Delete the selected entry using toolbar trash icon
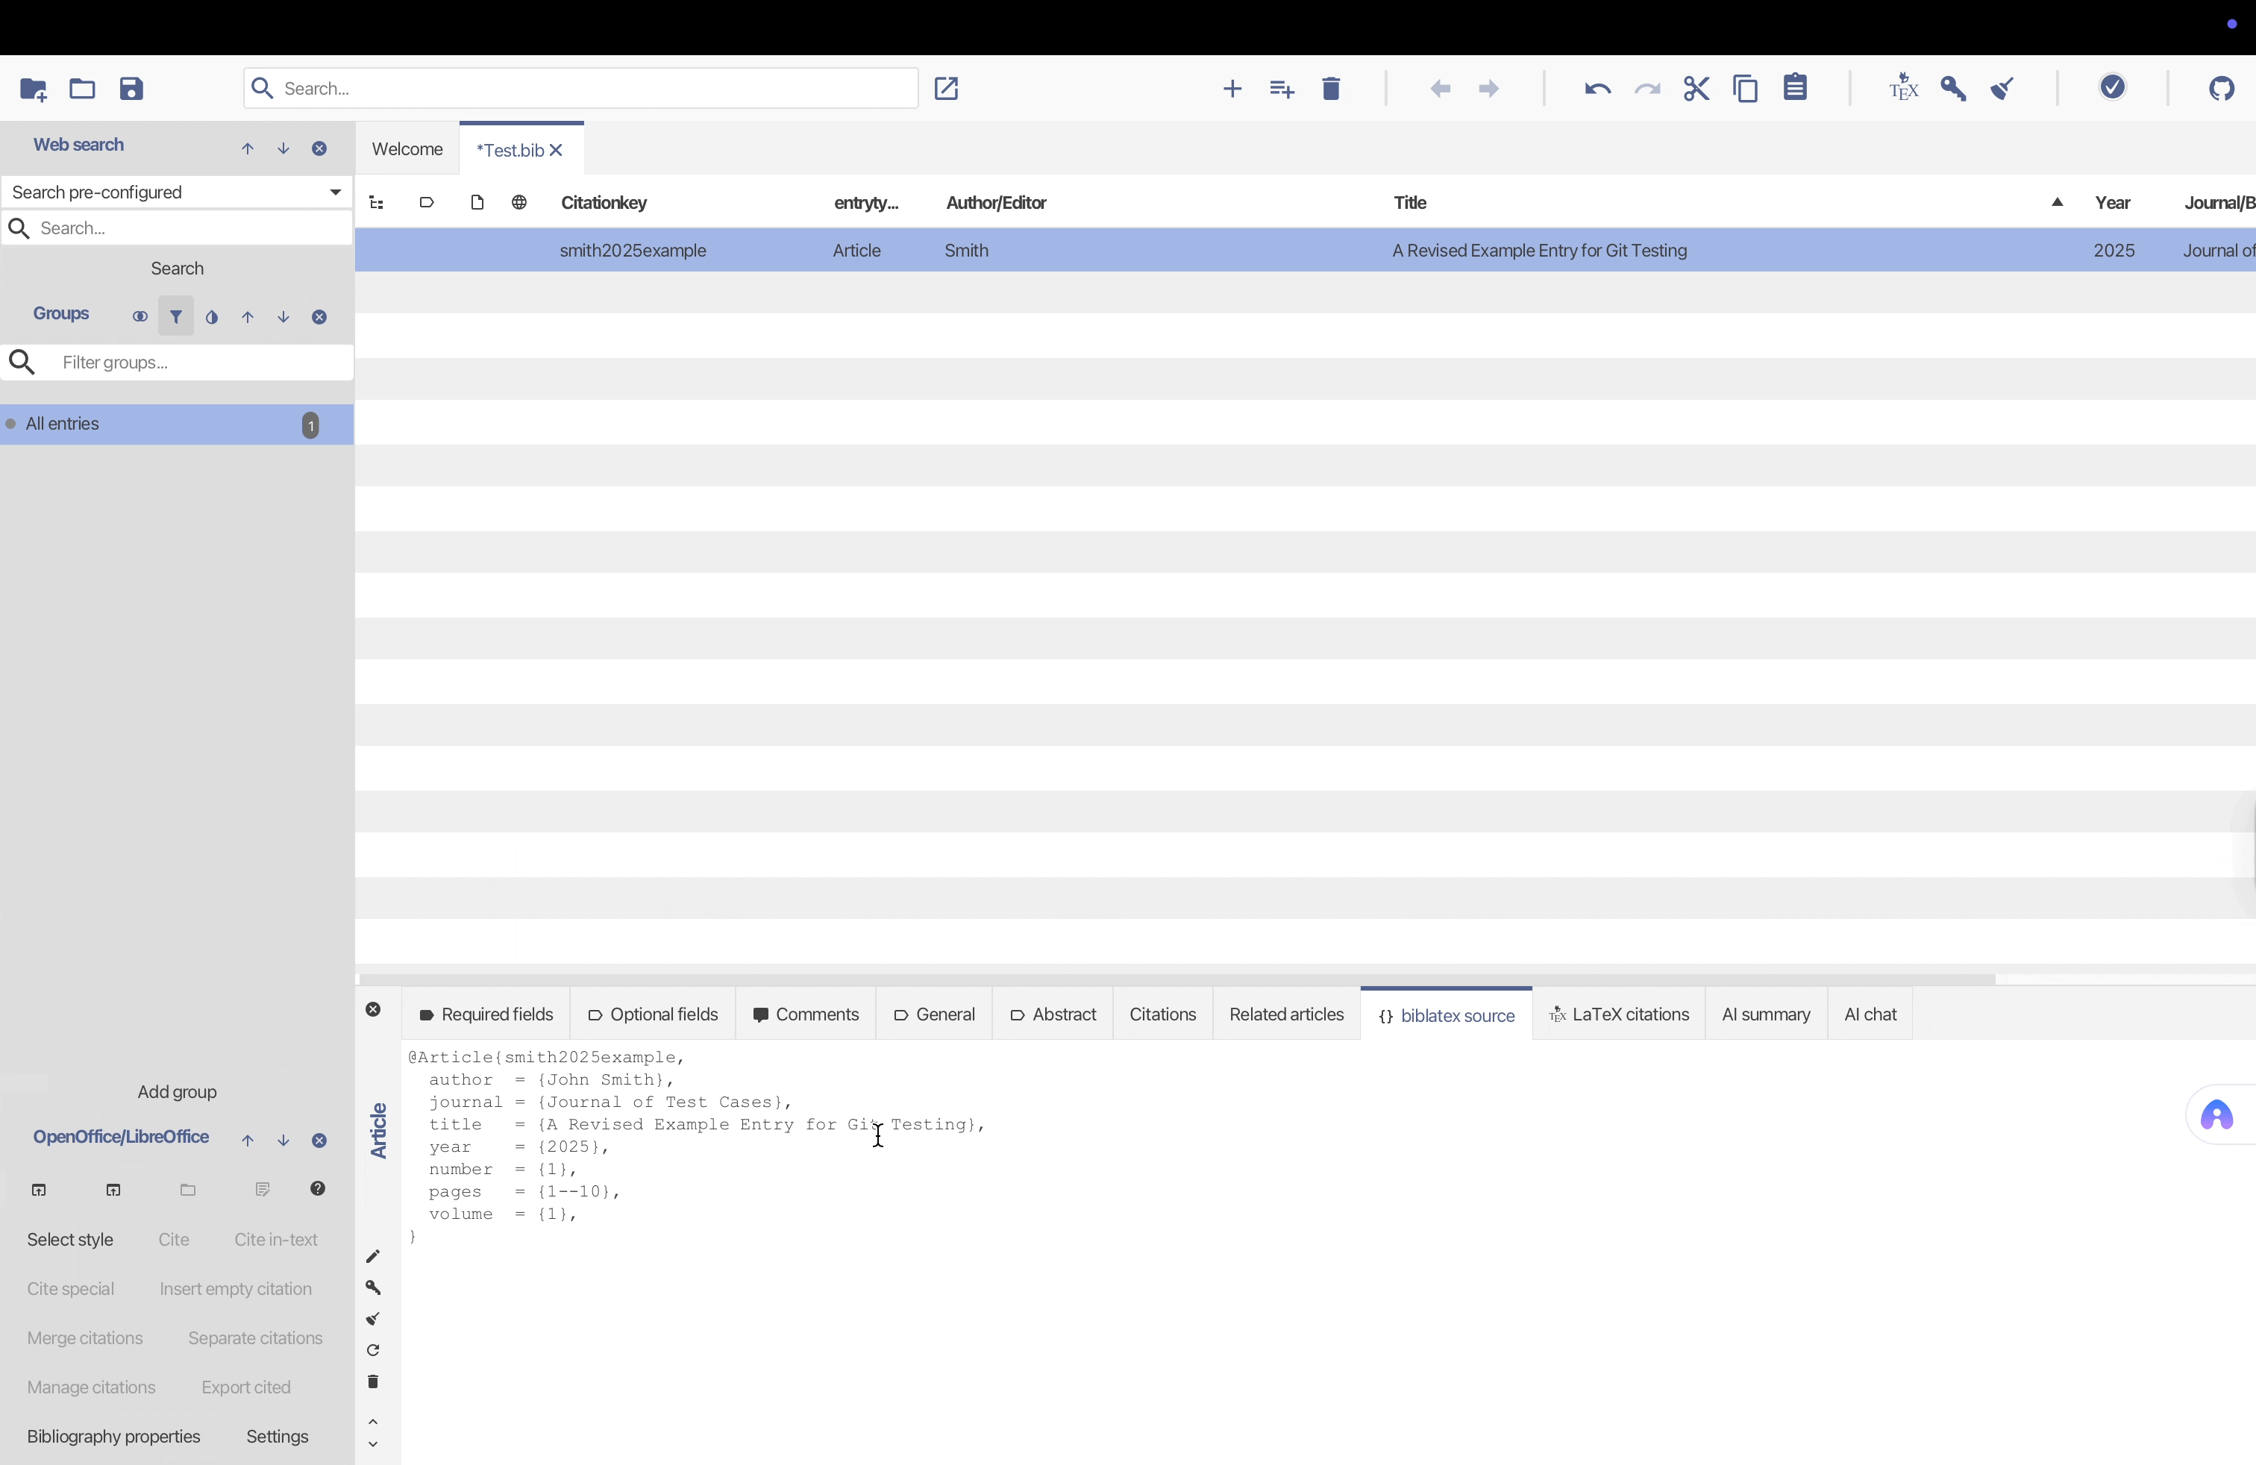2256x1465 pixels. 1331,89
